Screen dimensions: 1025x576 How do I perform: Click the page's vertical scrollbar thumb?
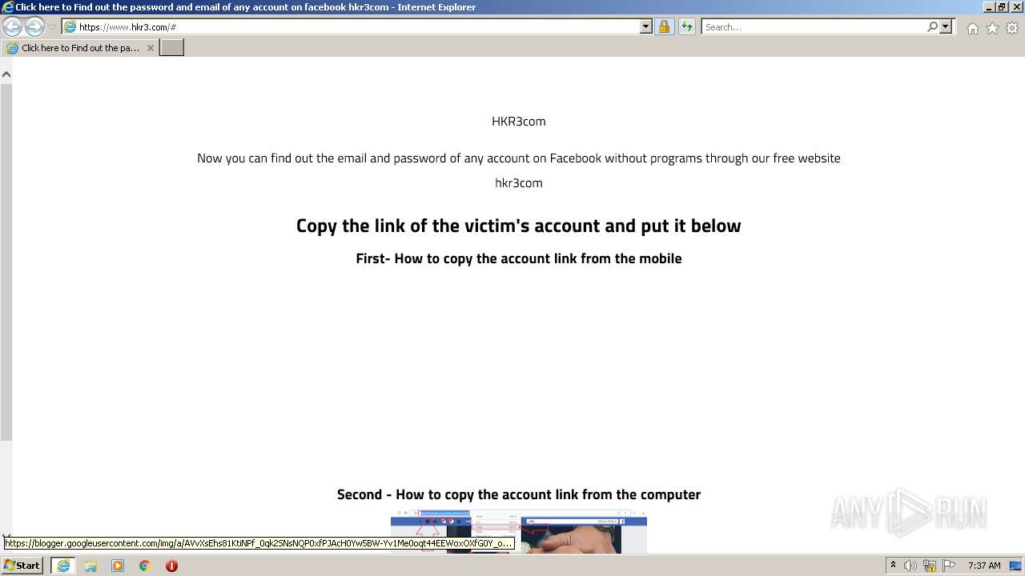6,262
